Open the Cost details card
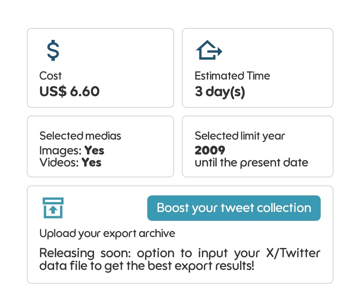The image size is (356, 288). [100, 68]
